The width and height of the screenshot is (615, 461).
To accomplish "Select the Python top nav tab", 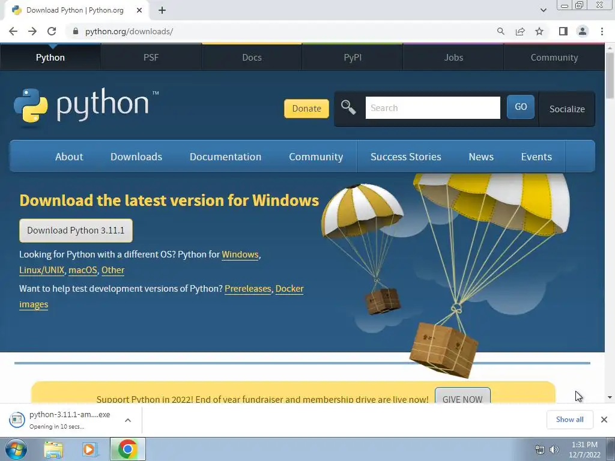I will click(50, 57).
